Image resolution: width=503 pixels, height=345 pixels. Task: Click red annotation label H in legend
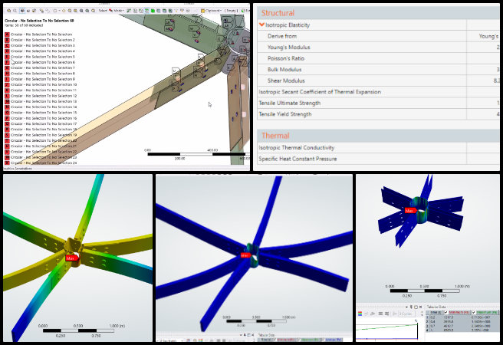tap(7, 74)
